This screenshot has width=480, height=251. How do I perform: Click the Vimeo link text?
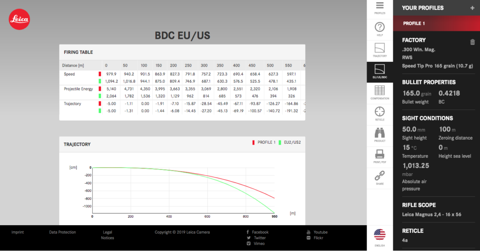coord(259,244)
